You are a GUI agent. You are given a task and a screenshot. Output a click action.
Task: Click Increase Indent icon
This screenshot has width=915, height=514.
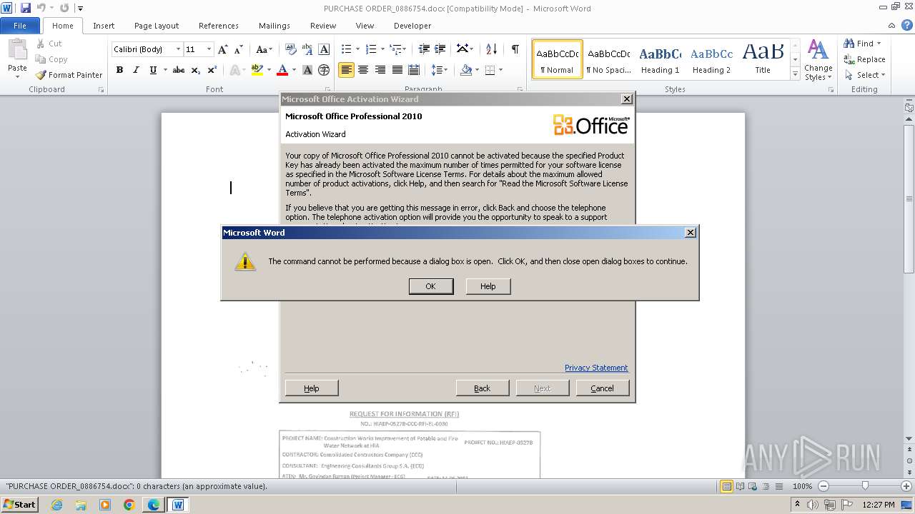(x=441, y=49)
